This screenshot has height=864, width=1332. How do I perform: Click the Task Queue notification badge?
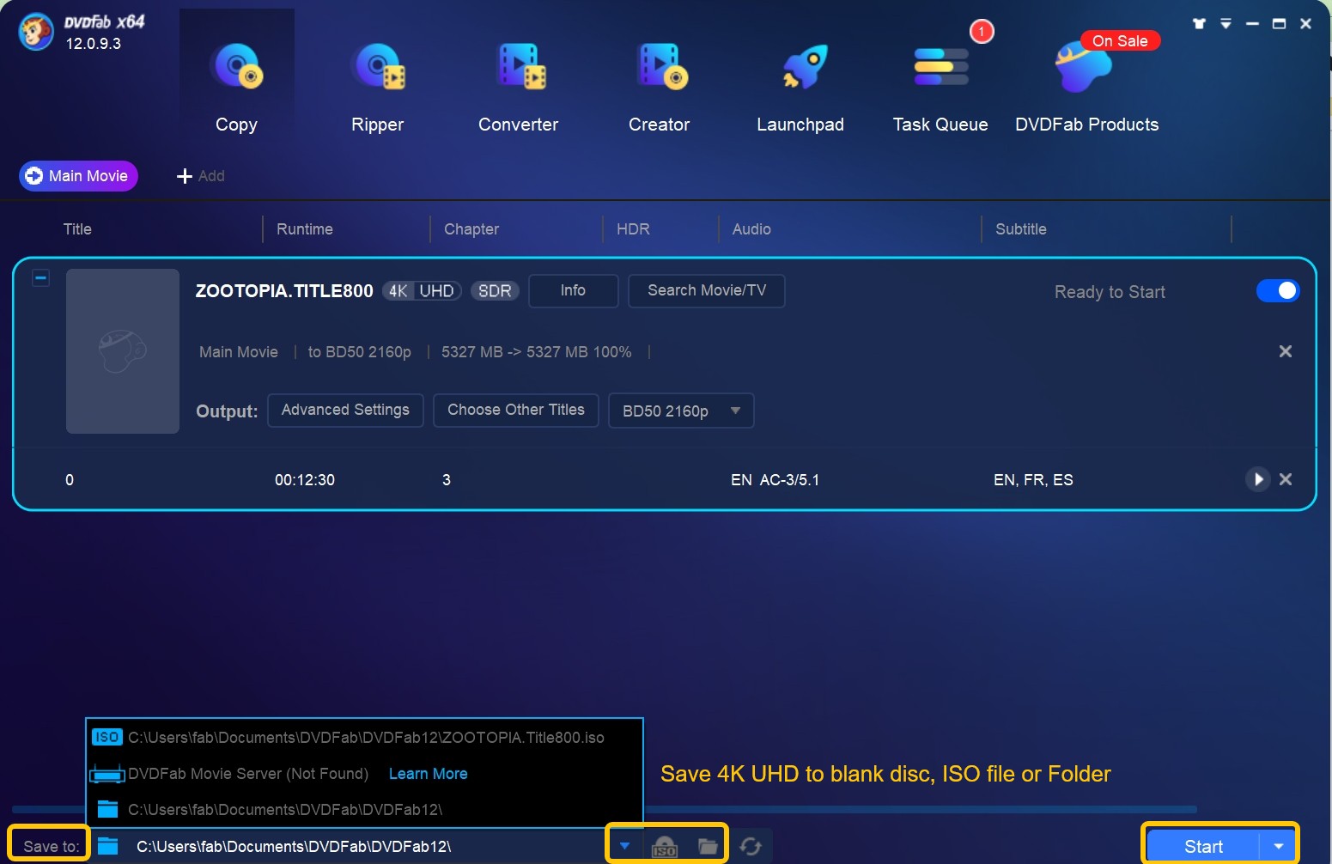[x=982, y=32]
